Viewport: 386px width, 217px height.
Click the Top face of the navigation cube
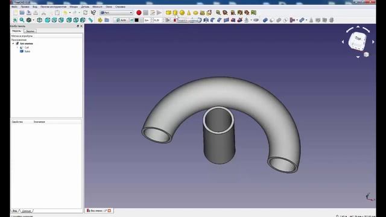[x=358, y=39]
